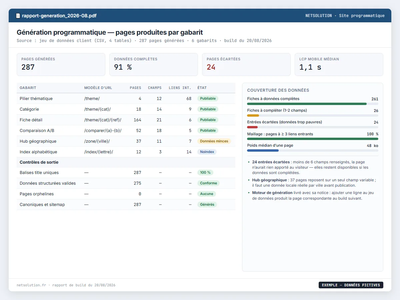Click the GABARIT column header
400x300 pixels.
(x=28, y=88)
